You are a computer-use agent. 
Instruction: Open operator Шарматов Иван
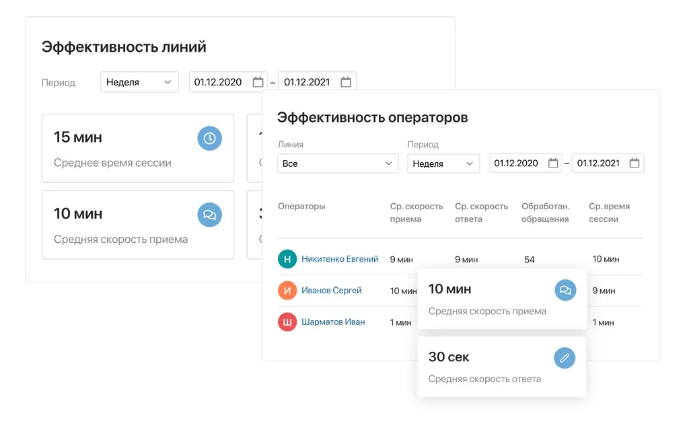tap(333, 322)
